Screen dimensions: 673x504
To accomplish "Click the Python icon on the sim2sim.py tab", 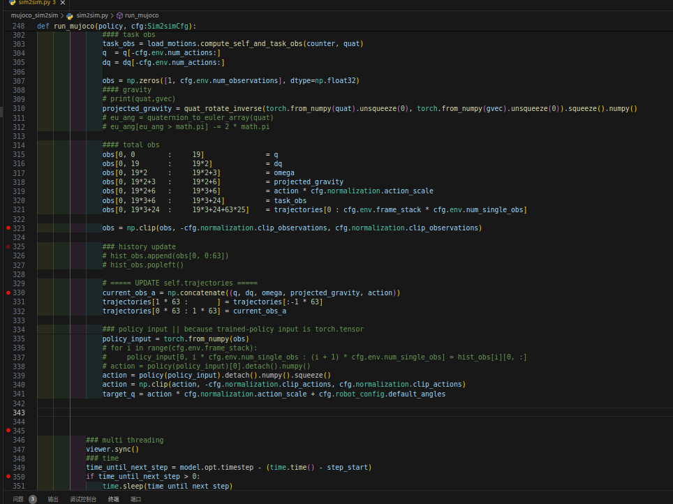I will pyautogui.click(x=11, y=3).
